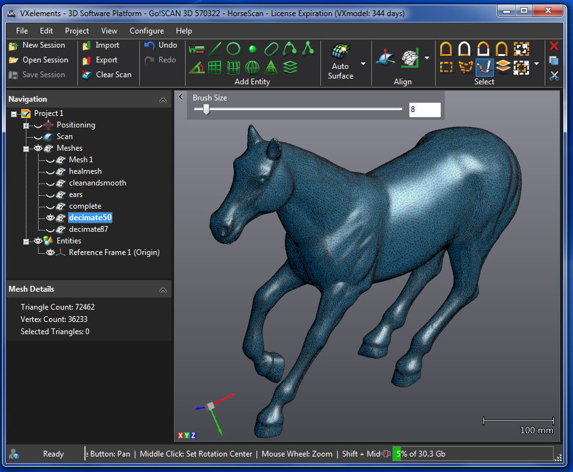Select the Sphere entity tool

pos(253,68)
